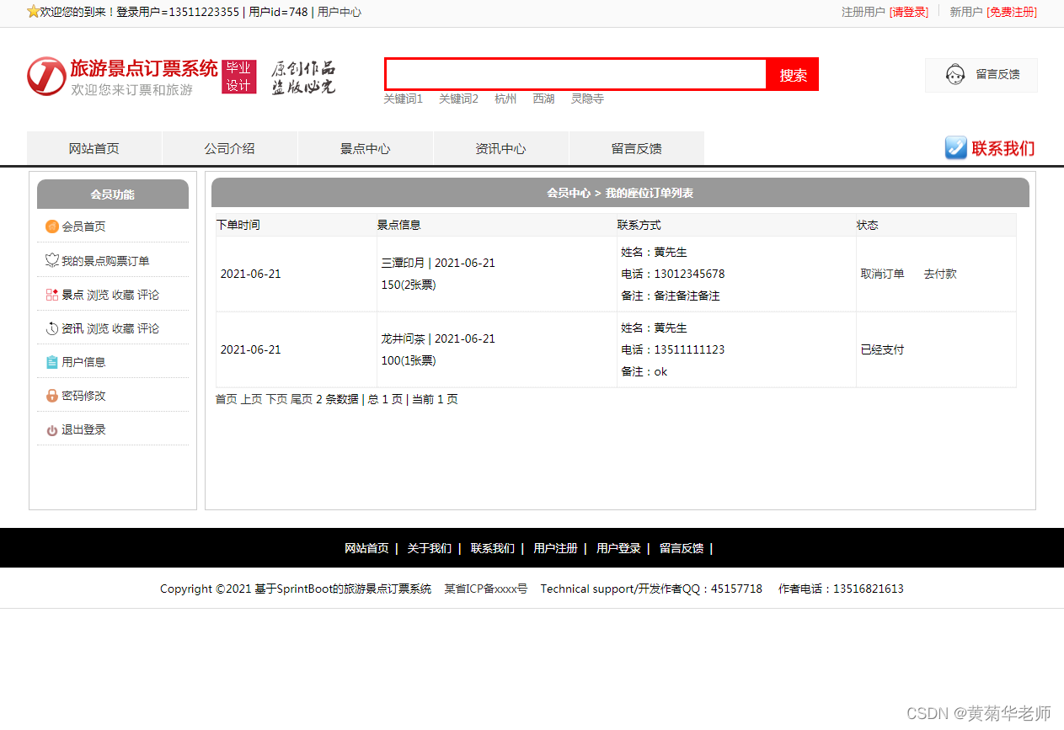Click the 联系我们 envelope icon
This screenshot has height=730, width=1064.
(x=955, y=148)
